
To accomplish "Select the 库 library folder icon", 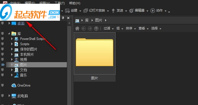I will [x=14, y=34].
